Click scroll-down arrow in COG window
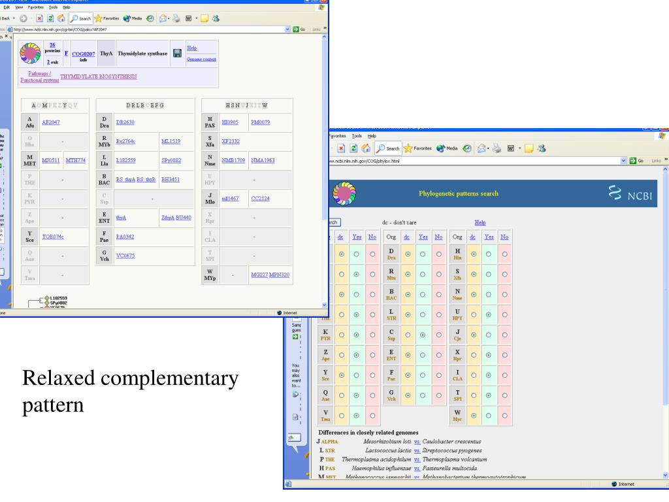 [x=324, y=305]
